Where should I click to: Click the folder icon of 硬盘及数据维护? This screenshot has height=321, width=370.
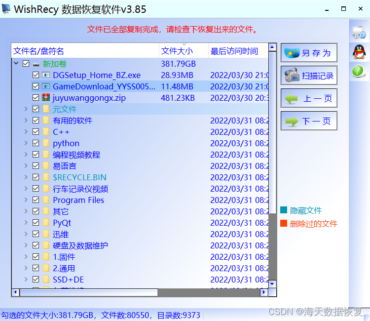click(46, 245)
